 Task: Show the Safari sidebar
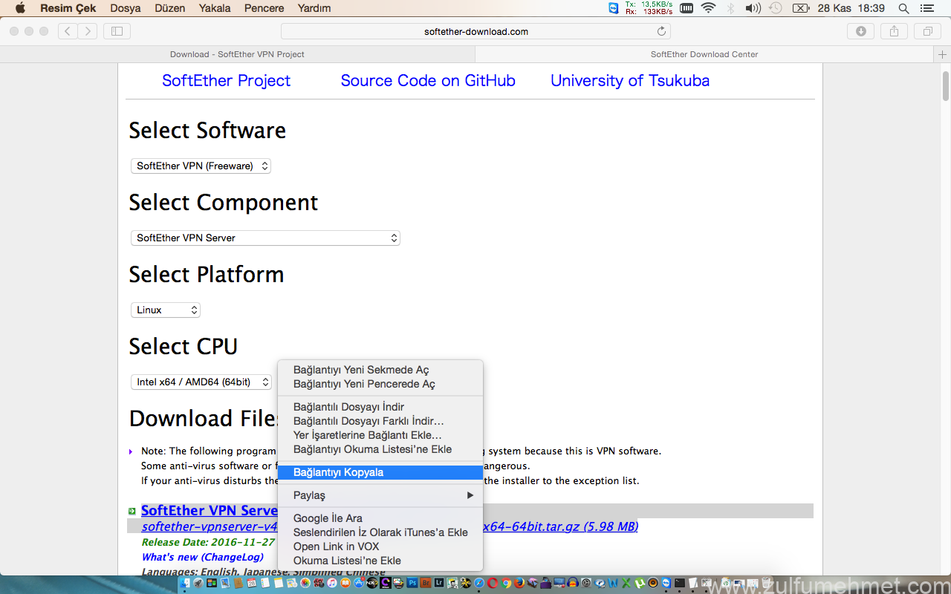(x=117, y=31)
